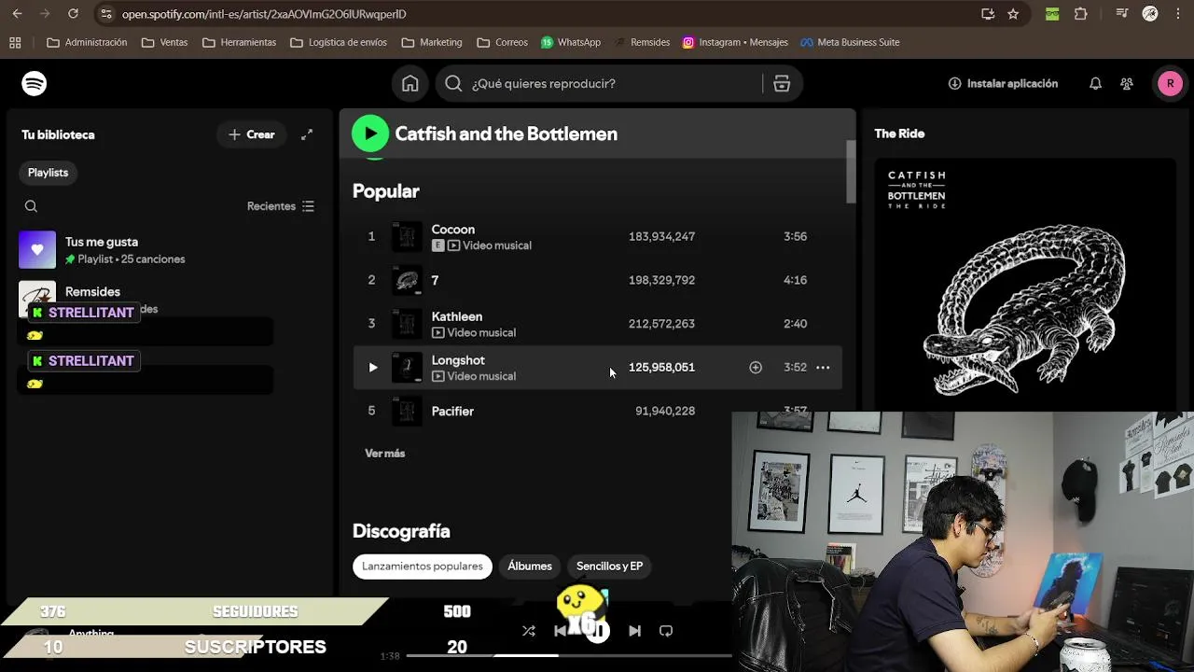Open the browser extensions puzzle icon
Image resolution: width=1194 pixels, height=672 pixels.
pyautogui.click(x=1081, y=14)
